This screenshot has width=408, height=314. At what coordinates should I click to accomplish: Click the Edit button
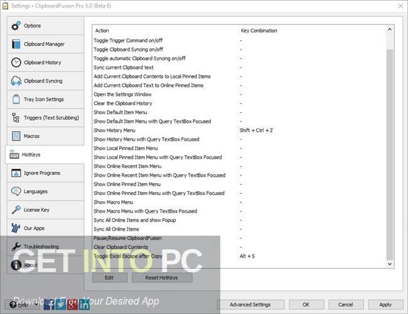(110, 278)
